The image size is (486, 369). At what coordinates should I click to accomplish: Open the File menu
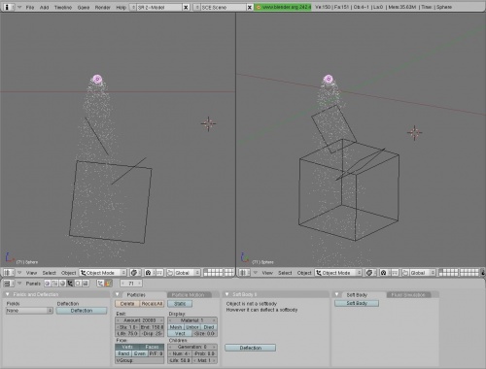tap(30, 7)
